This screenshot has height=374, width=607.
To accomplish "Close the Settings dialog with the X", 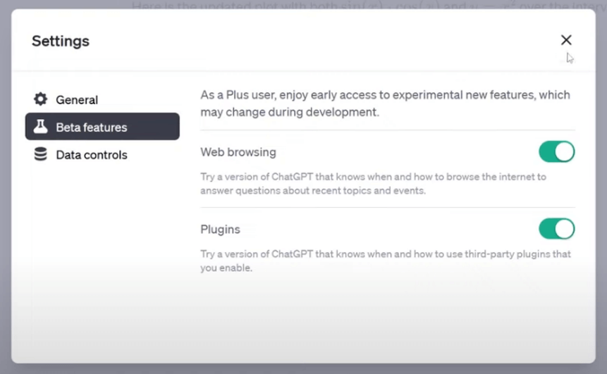I will click(566, 40).
